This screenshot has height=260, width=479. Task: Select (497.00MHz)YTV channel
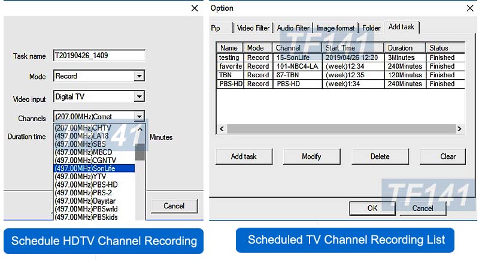coord(94,177)
